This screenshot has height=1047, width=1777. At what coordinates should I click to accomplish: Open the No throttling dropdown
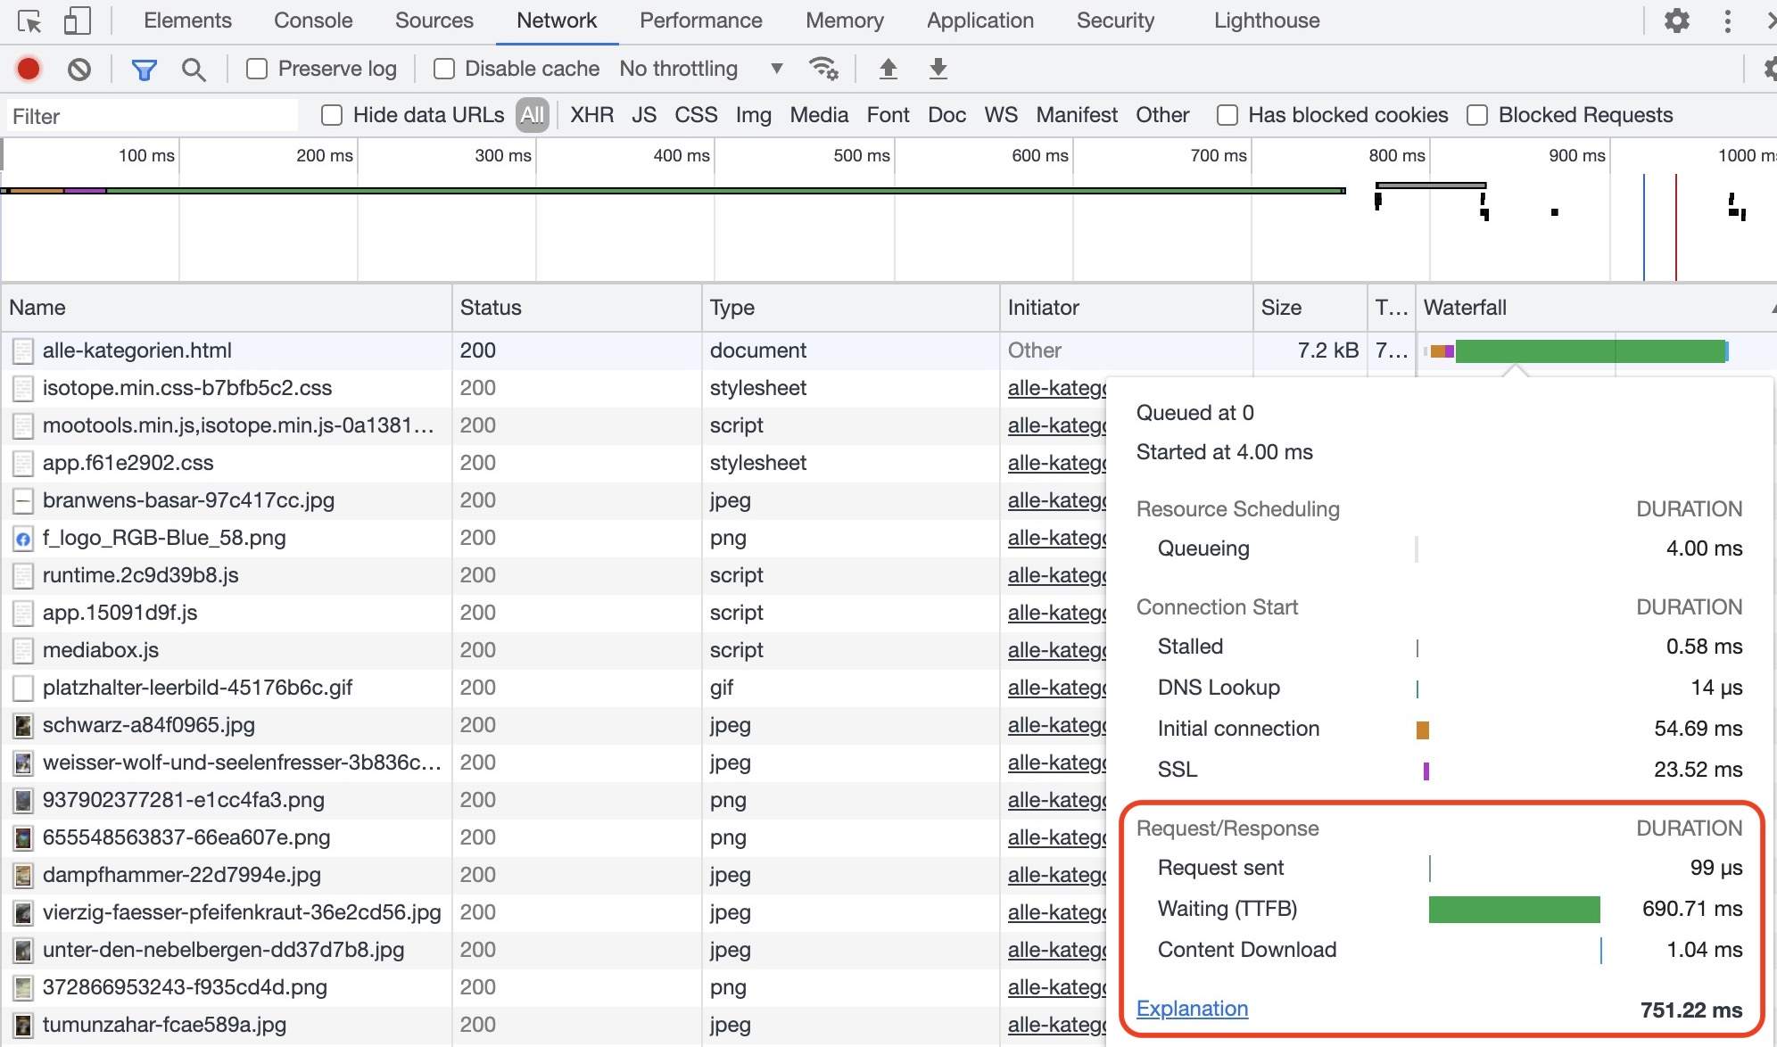tap(701, 69)
